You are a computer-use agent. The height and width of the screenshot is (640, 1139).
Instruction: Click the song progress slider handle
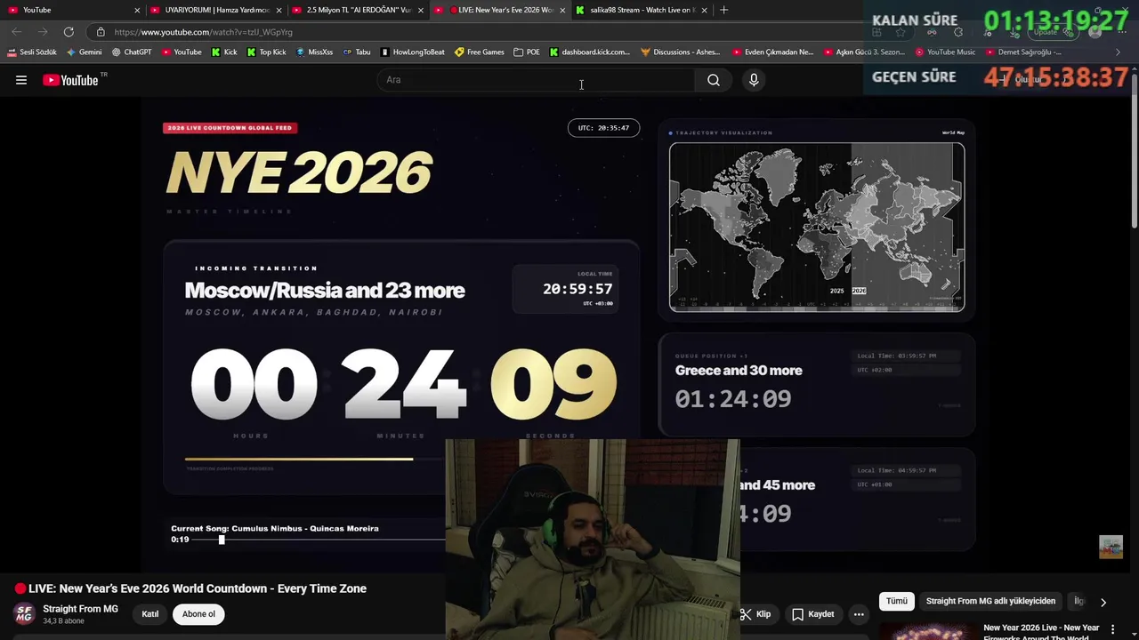coord(222,540)
